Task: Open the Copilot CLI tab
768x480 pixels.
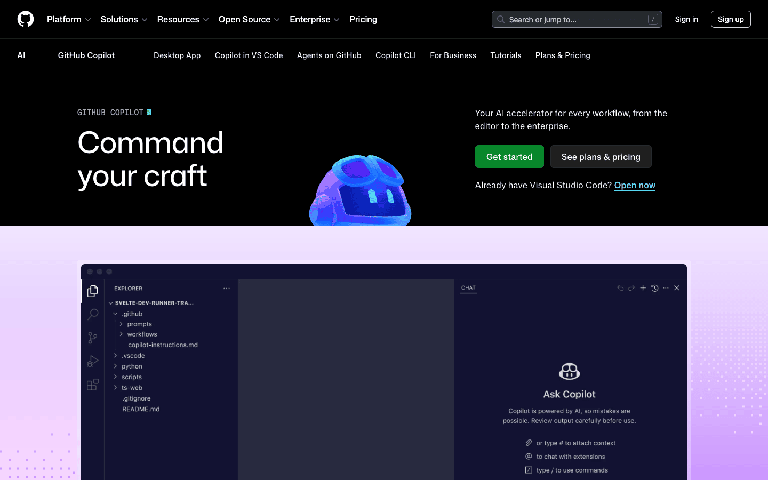Action: (x=396, y=55)
